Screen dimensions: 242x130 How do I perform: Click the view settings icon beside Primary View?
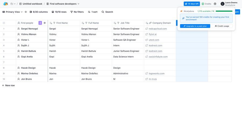[26, 12]
